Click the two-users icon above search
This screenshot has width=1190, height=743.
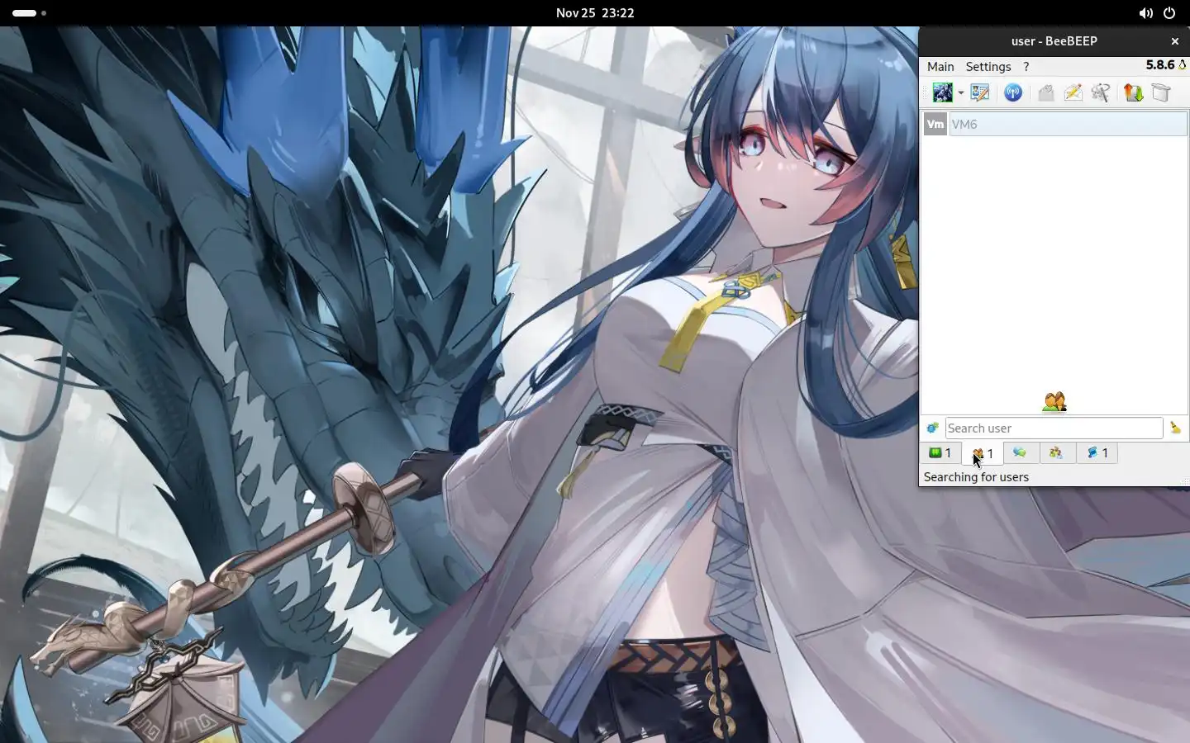pos(1054,402)
